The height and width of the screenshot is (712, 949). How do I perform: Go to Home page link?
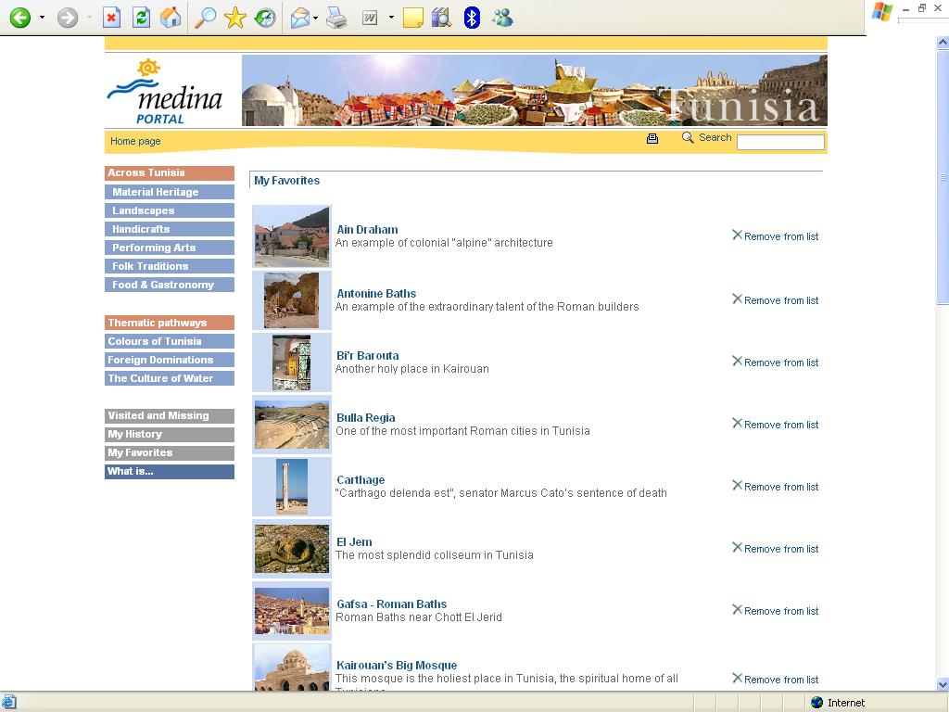click(135, 141)
